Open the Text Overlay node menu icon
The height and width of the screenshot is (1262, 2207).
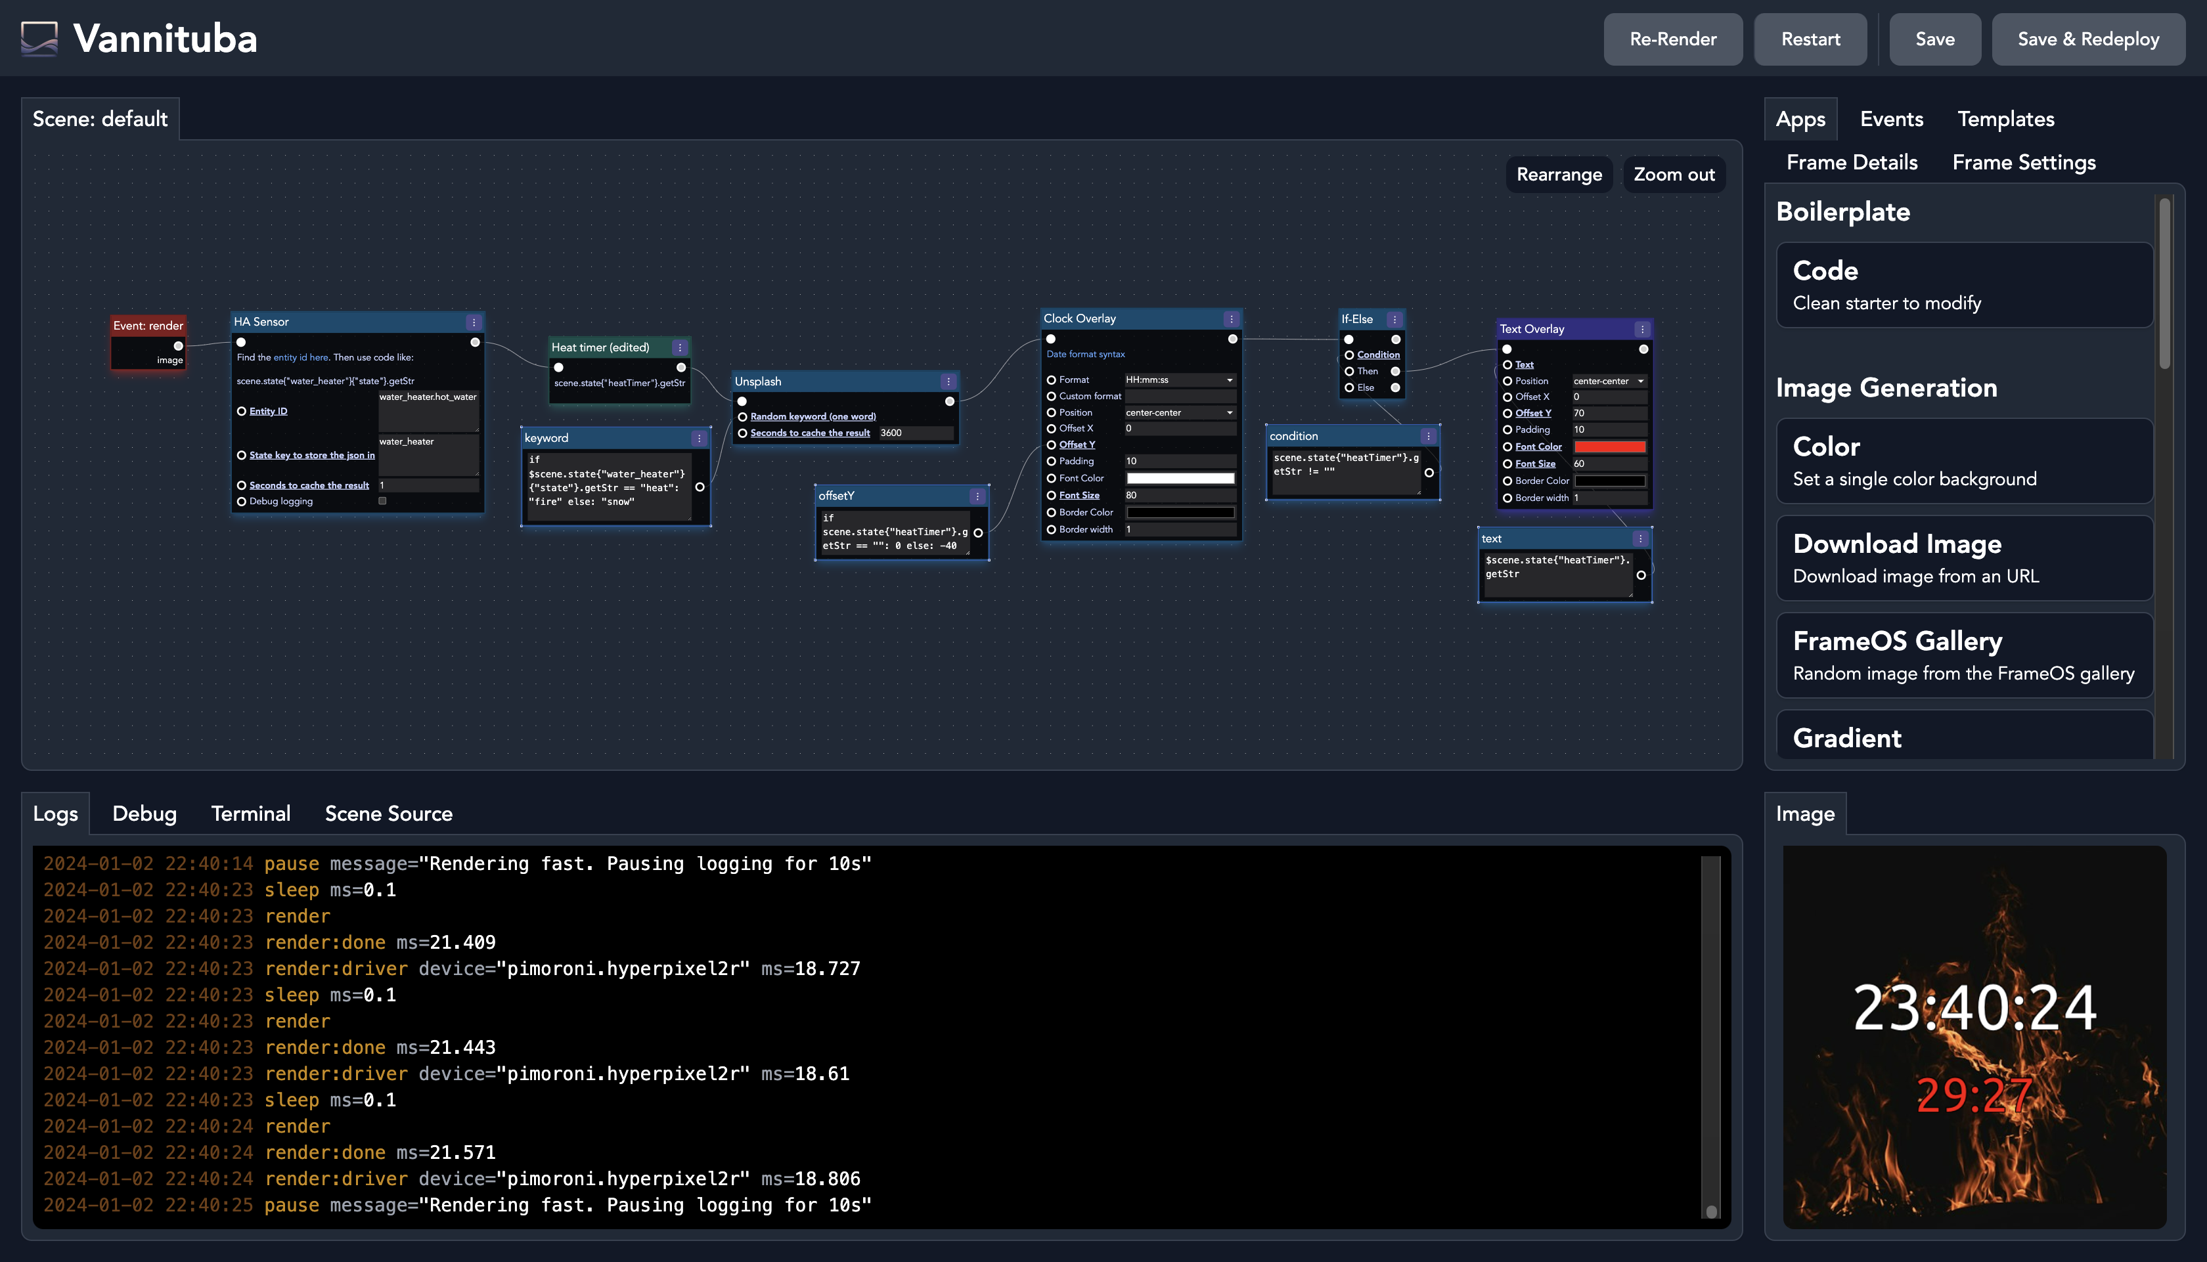(1642, 330)
